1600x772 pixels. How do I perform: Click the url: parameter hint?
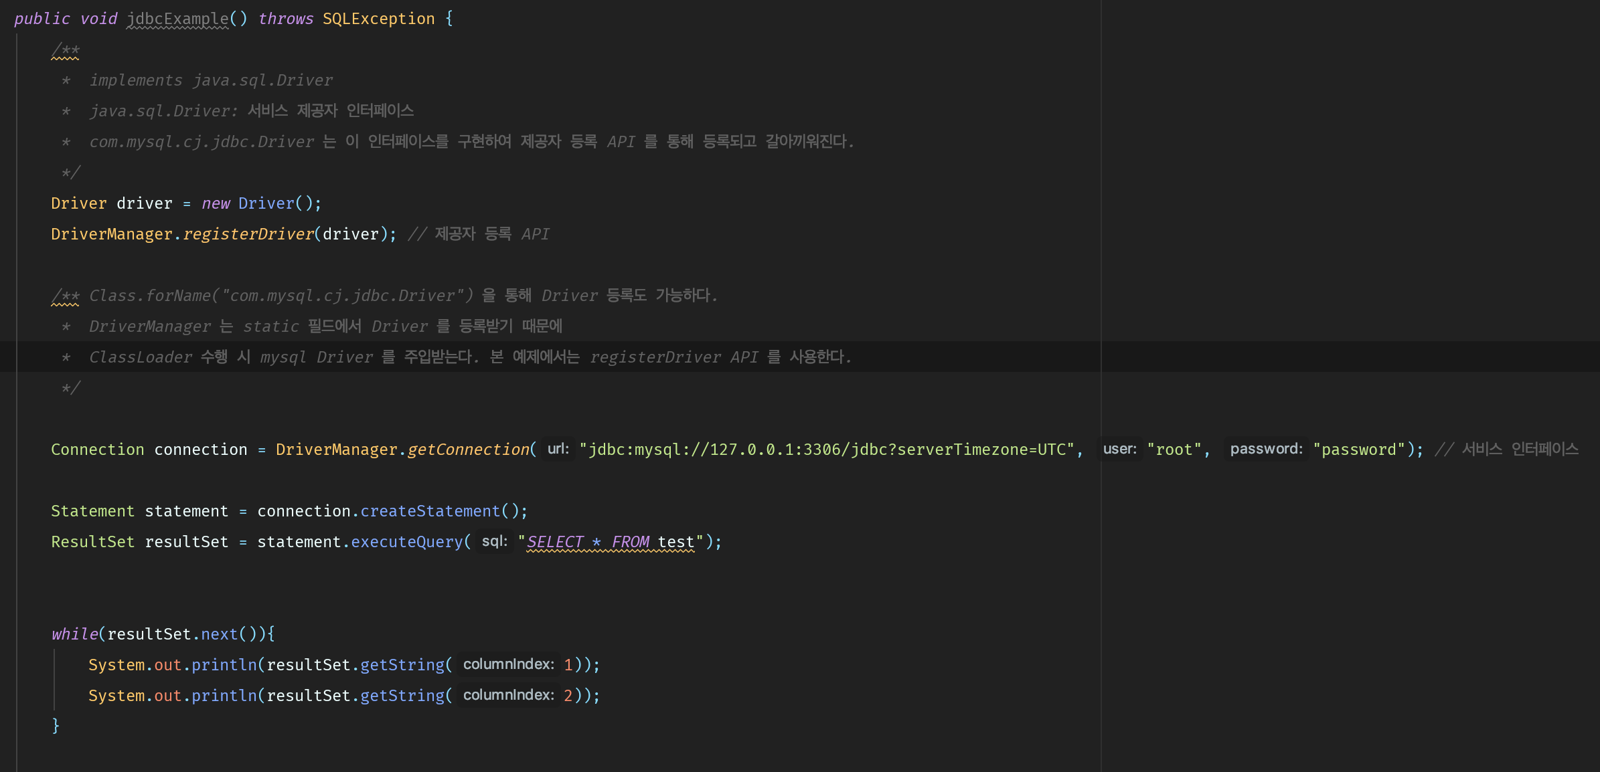click(x=558, y=449)
